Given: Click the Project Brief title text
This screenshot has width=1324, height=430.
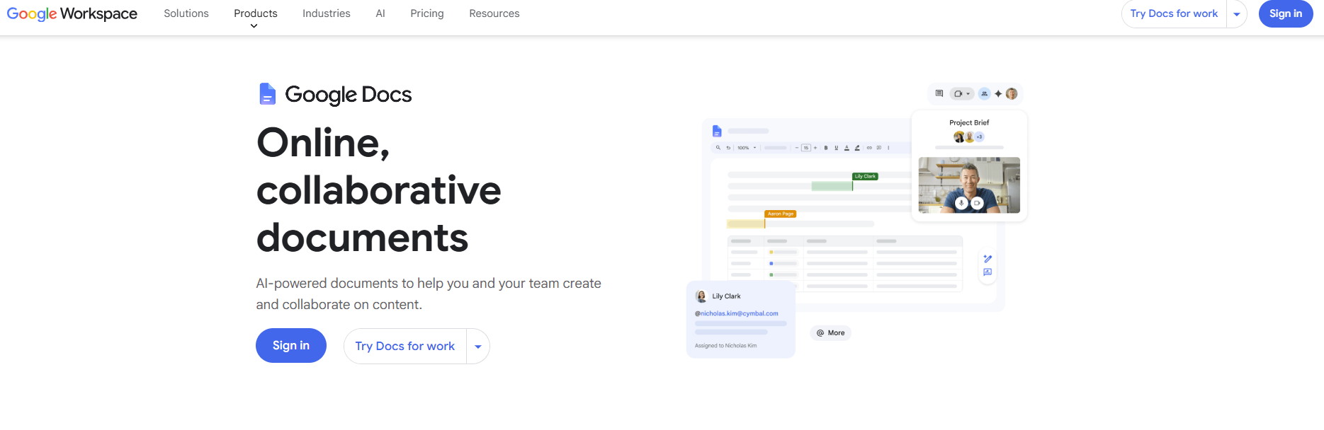Looking at the screenshot, I should 969,122.
